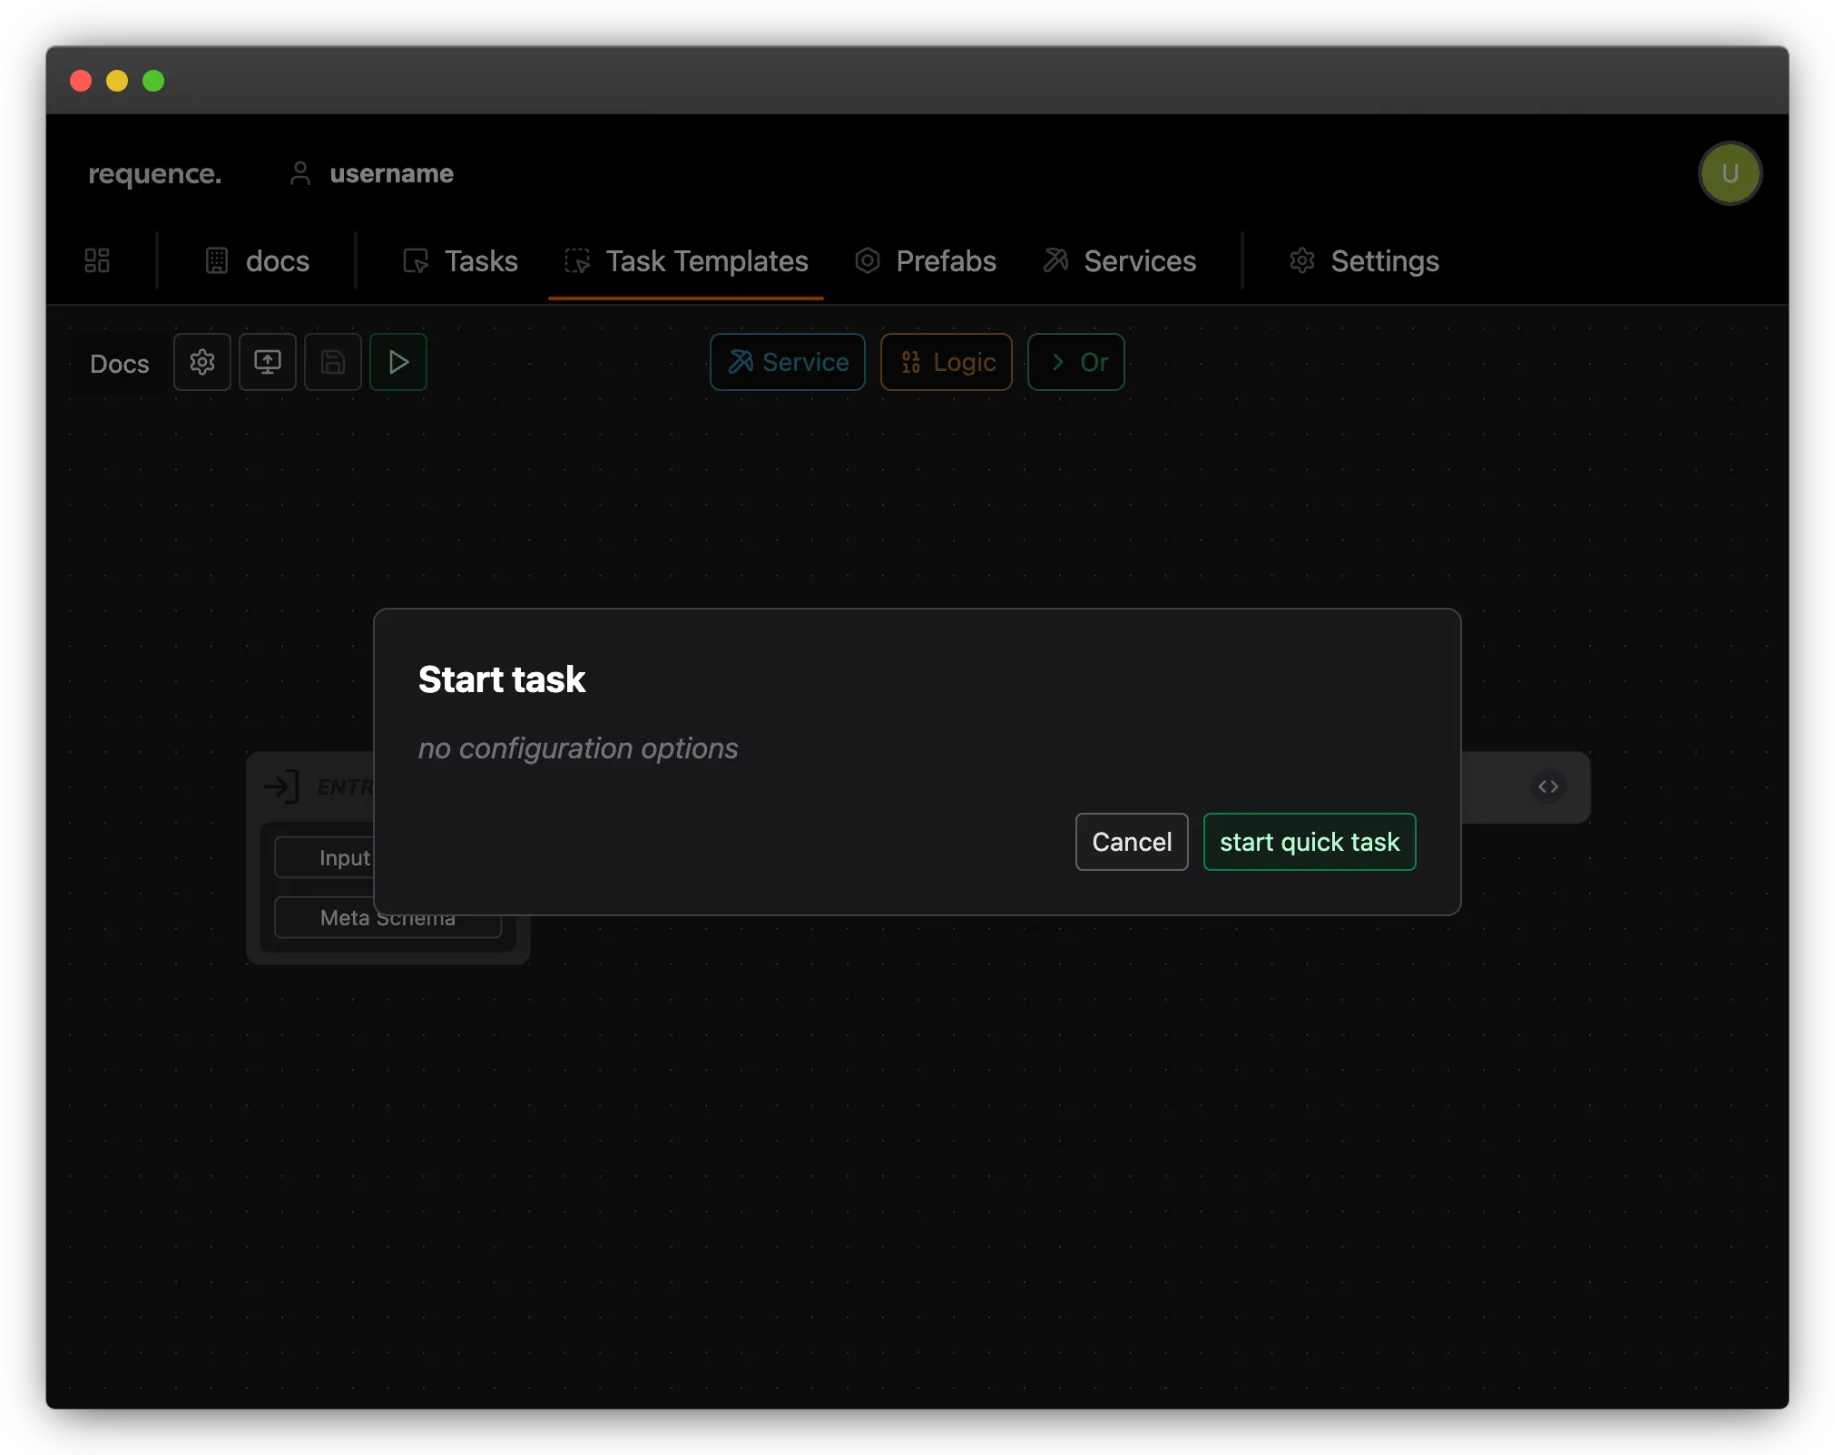Click the pickaxe icon beside Services
The width and height of the screenshot is (1835, 1455).
click(1055, 260)
